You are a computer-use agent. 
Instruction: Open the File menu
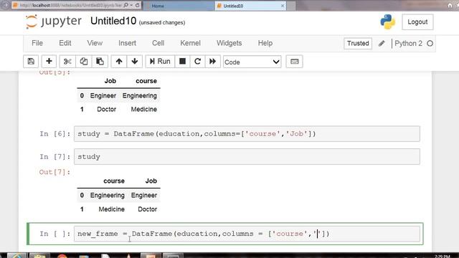click(37, 43)
